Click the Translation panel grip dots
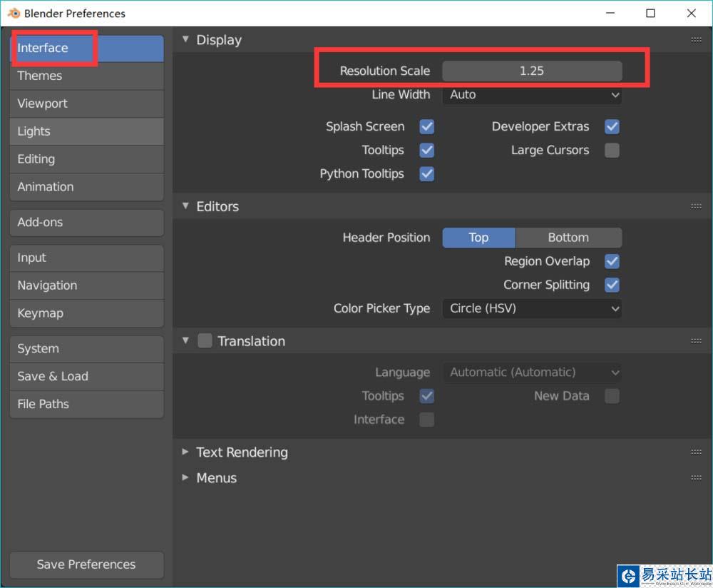This screenshot has width=713, height=588. [x=696, y=341]
